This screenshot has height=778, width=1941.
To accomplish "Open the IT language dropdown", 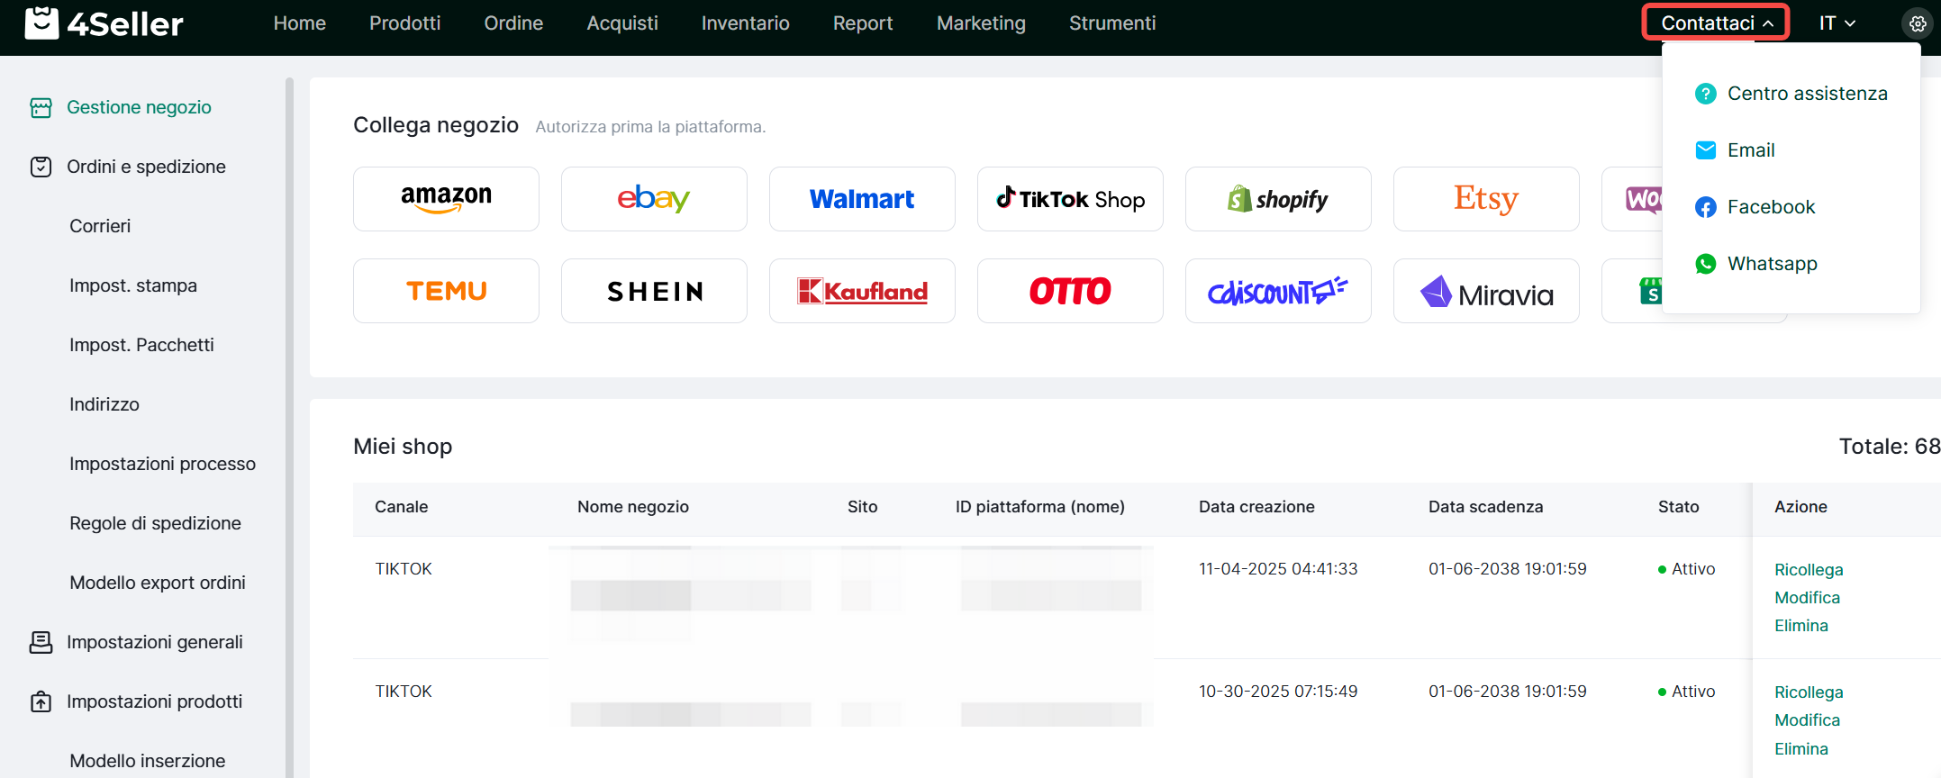I will click(x=1837, y=23).
